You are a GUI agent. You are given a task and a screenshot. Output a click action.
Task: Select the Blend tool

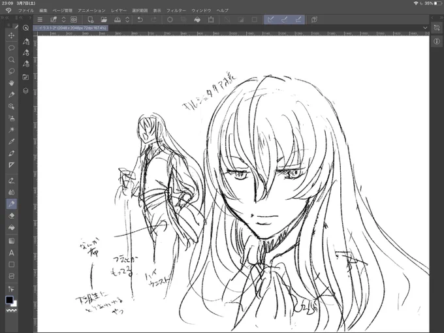tap(11, 192)
